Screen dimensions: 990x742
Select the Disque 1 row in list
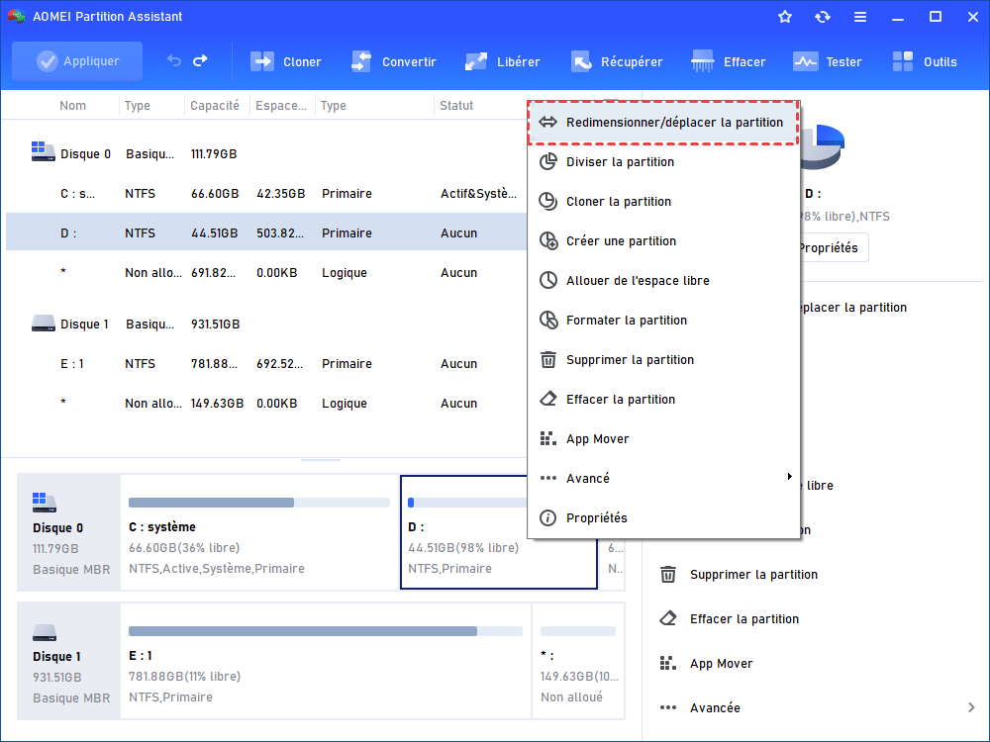266,325
